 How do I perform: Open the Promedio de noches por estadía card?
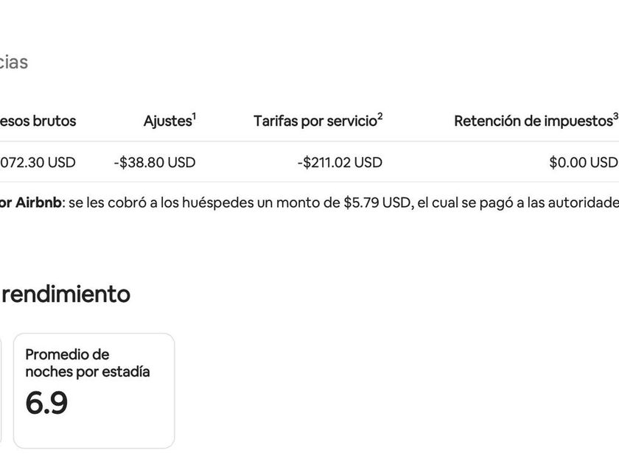point(94,390)
